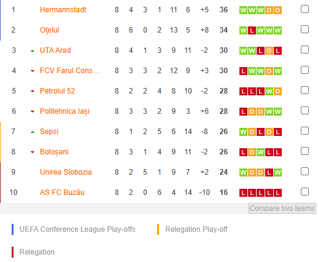Click the Politehnica Iași team name
Image resolution: width=318 pixels, height=262 pixels.
coord(64,111)
